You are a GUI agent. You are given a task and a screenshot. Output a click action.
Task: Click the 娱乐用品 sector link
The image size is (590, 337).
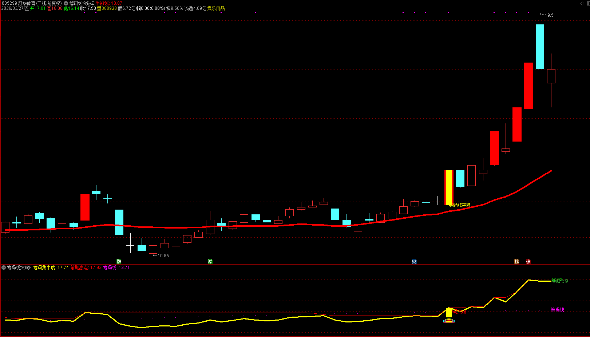pos(216,8)
